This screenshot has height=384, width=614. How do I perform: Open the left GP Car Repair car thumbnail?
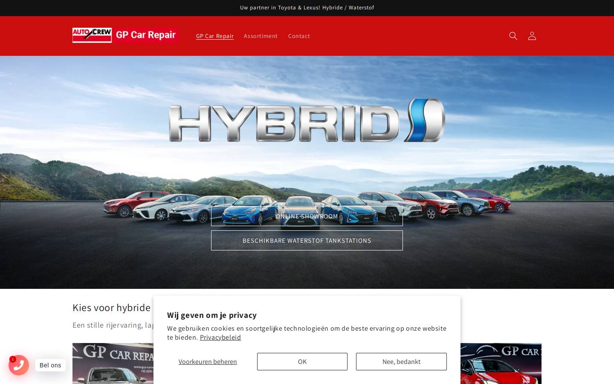tap(113, 364)
